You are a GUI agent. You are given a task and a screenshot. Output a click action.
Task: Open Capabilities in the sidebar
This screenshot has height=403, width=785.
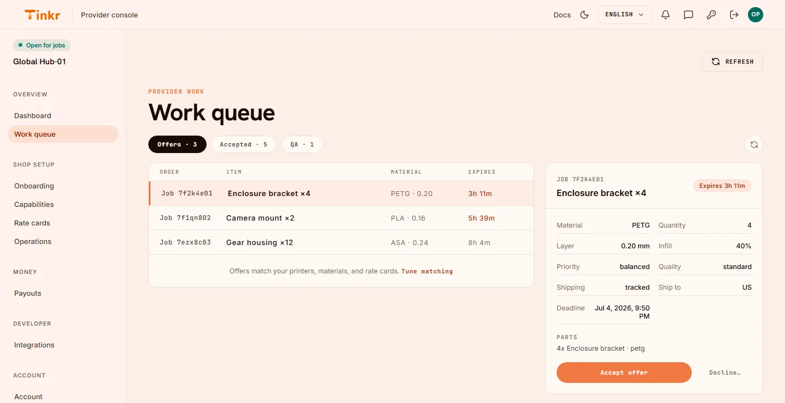[63, 204]
